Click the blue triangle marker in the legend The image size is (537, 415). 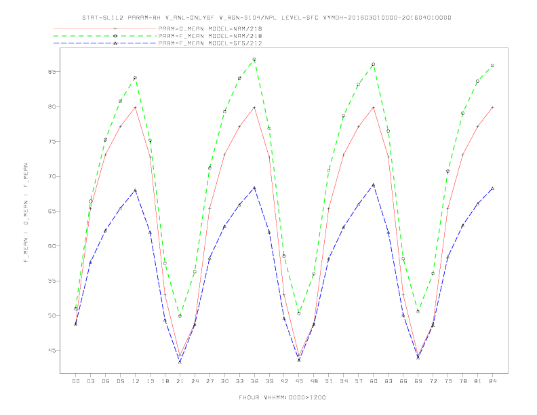coord(115,43)
